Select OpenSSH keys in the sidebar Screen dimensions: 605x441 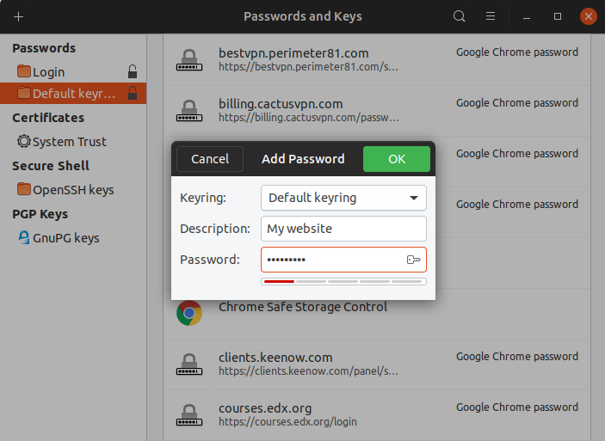click(73, 190)
